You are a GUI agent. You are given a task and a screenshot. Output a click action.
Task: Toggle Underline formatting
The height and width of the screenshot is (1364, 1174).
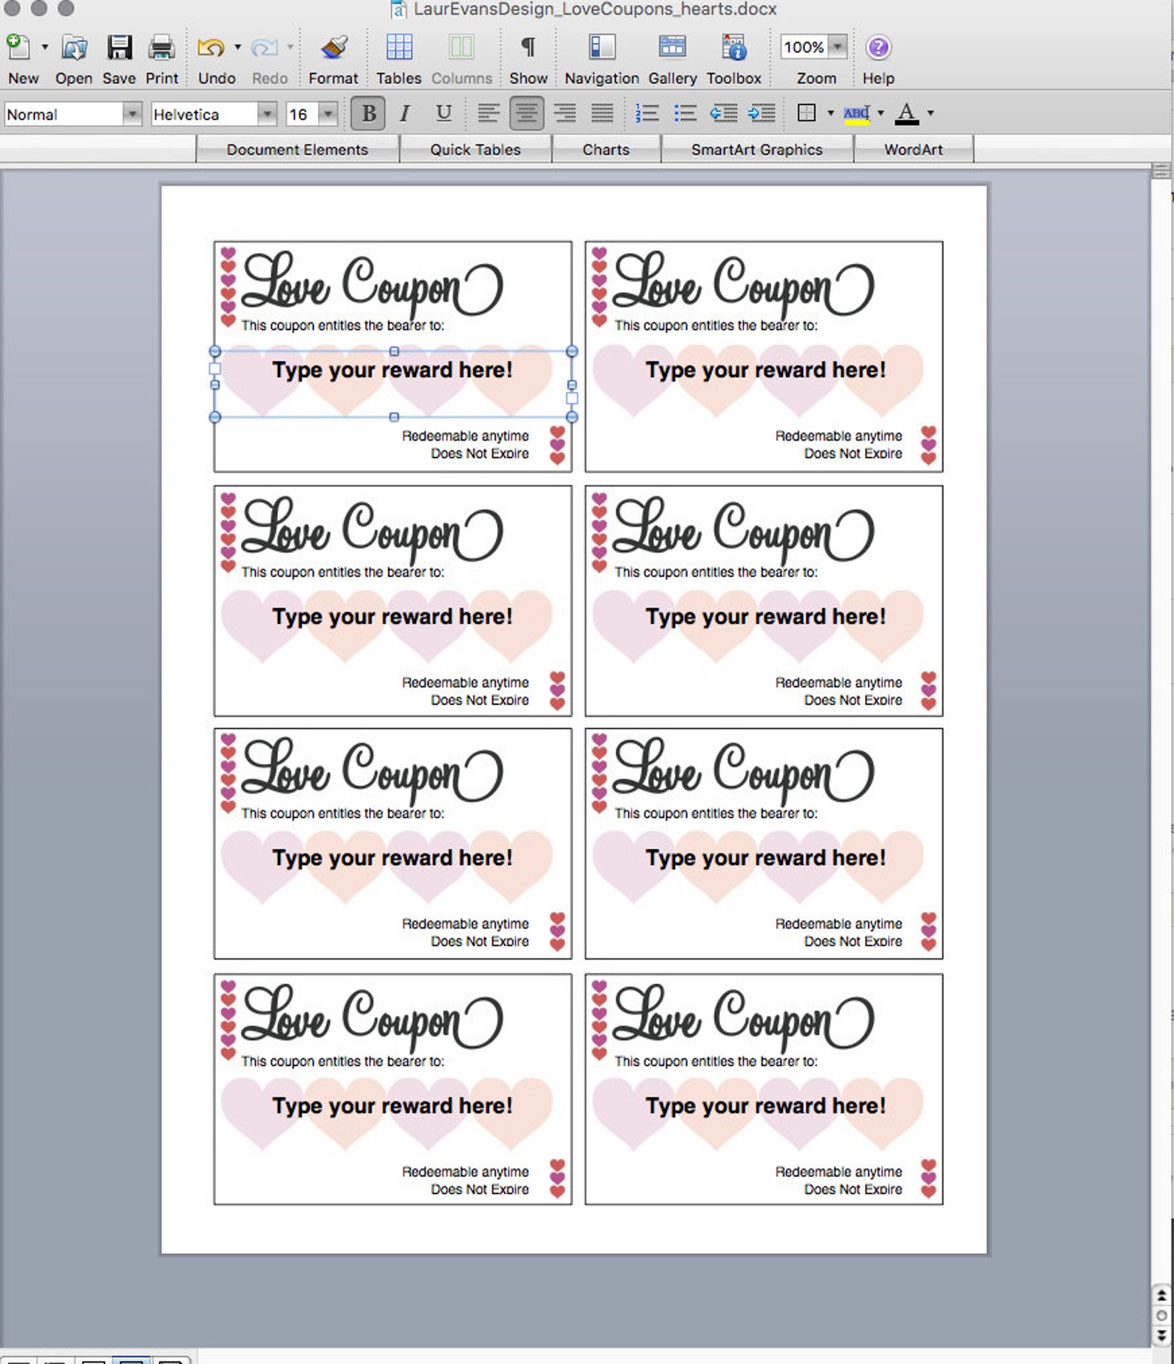(444, 114)
